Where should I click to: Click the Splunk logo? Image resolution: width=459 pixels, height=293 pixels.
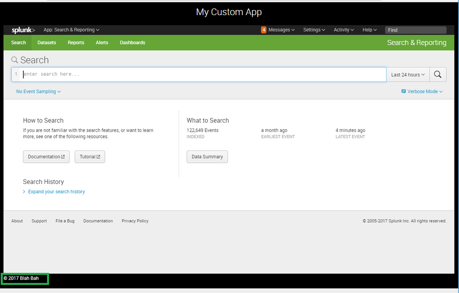23,30
